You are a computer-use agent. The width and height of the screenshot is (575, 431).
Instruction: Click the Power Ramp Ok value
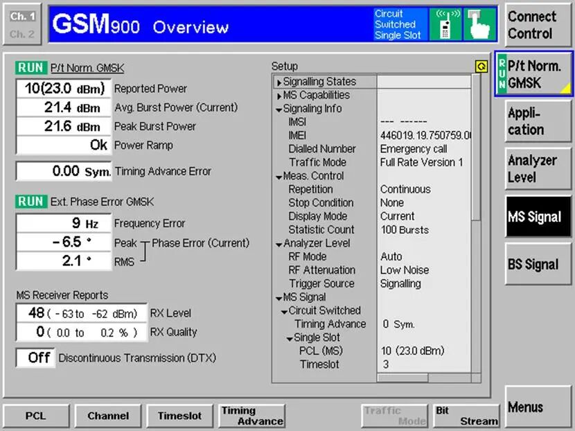click(64, 145)
